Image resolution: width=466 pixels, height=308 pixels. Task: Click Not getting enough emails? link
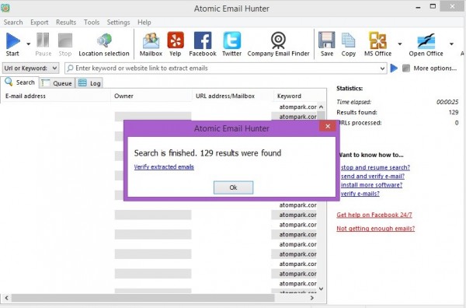(375, 229)
